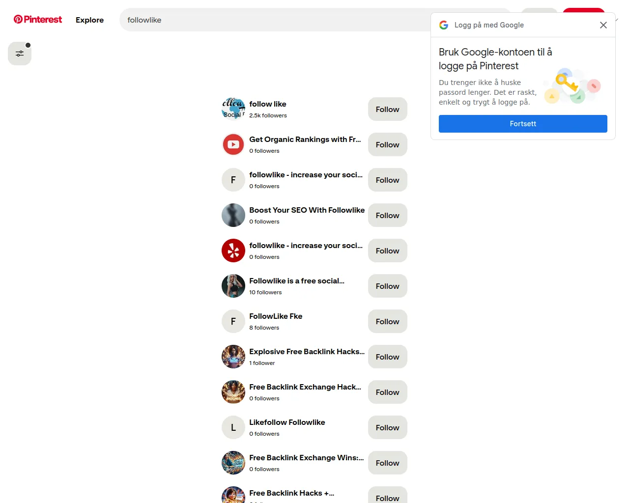This screenshot has width=629, height=503.
Task: Open the search filters icon button
Action: coord(20,54)
